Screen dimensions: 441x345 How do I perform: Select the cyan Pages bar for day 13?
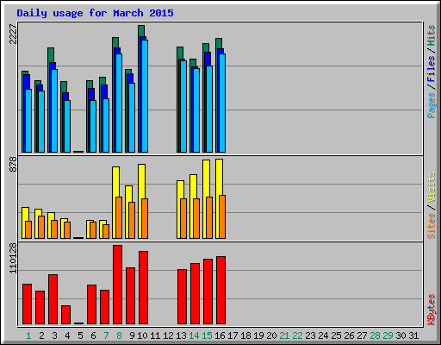click(183, 106)
